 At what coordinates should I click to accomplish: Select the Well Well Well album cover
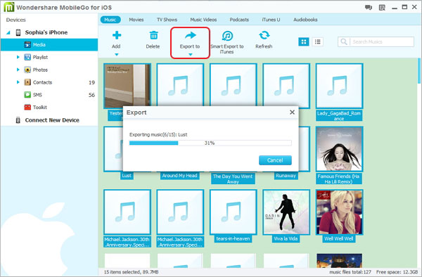(x=339, y=212)
